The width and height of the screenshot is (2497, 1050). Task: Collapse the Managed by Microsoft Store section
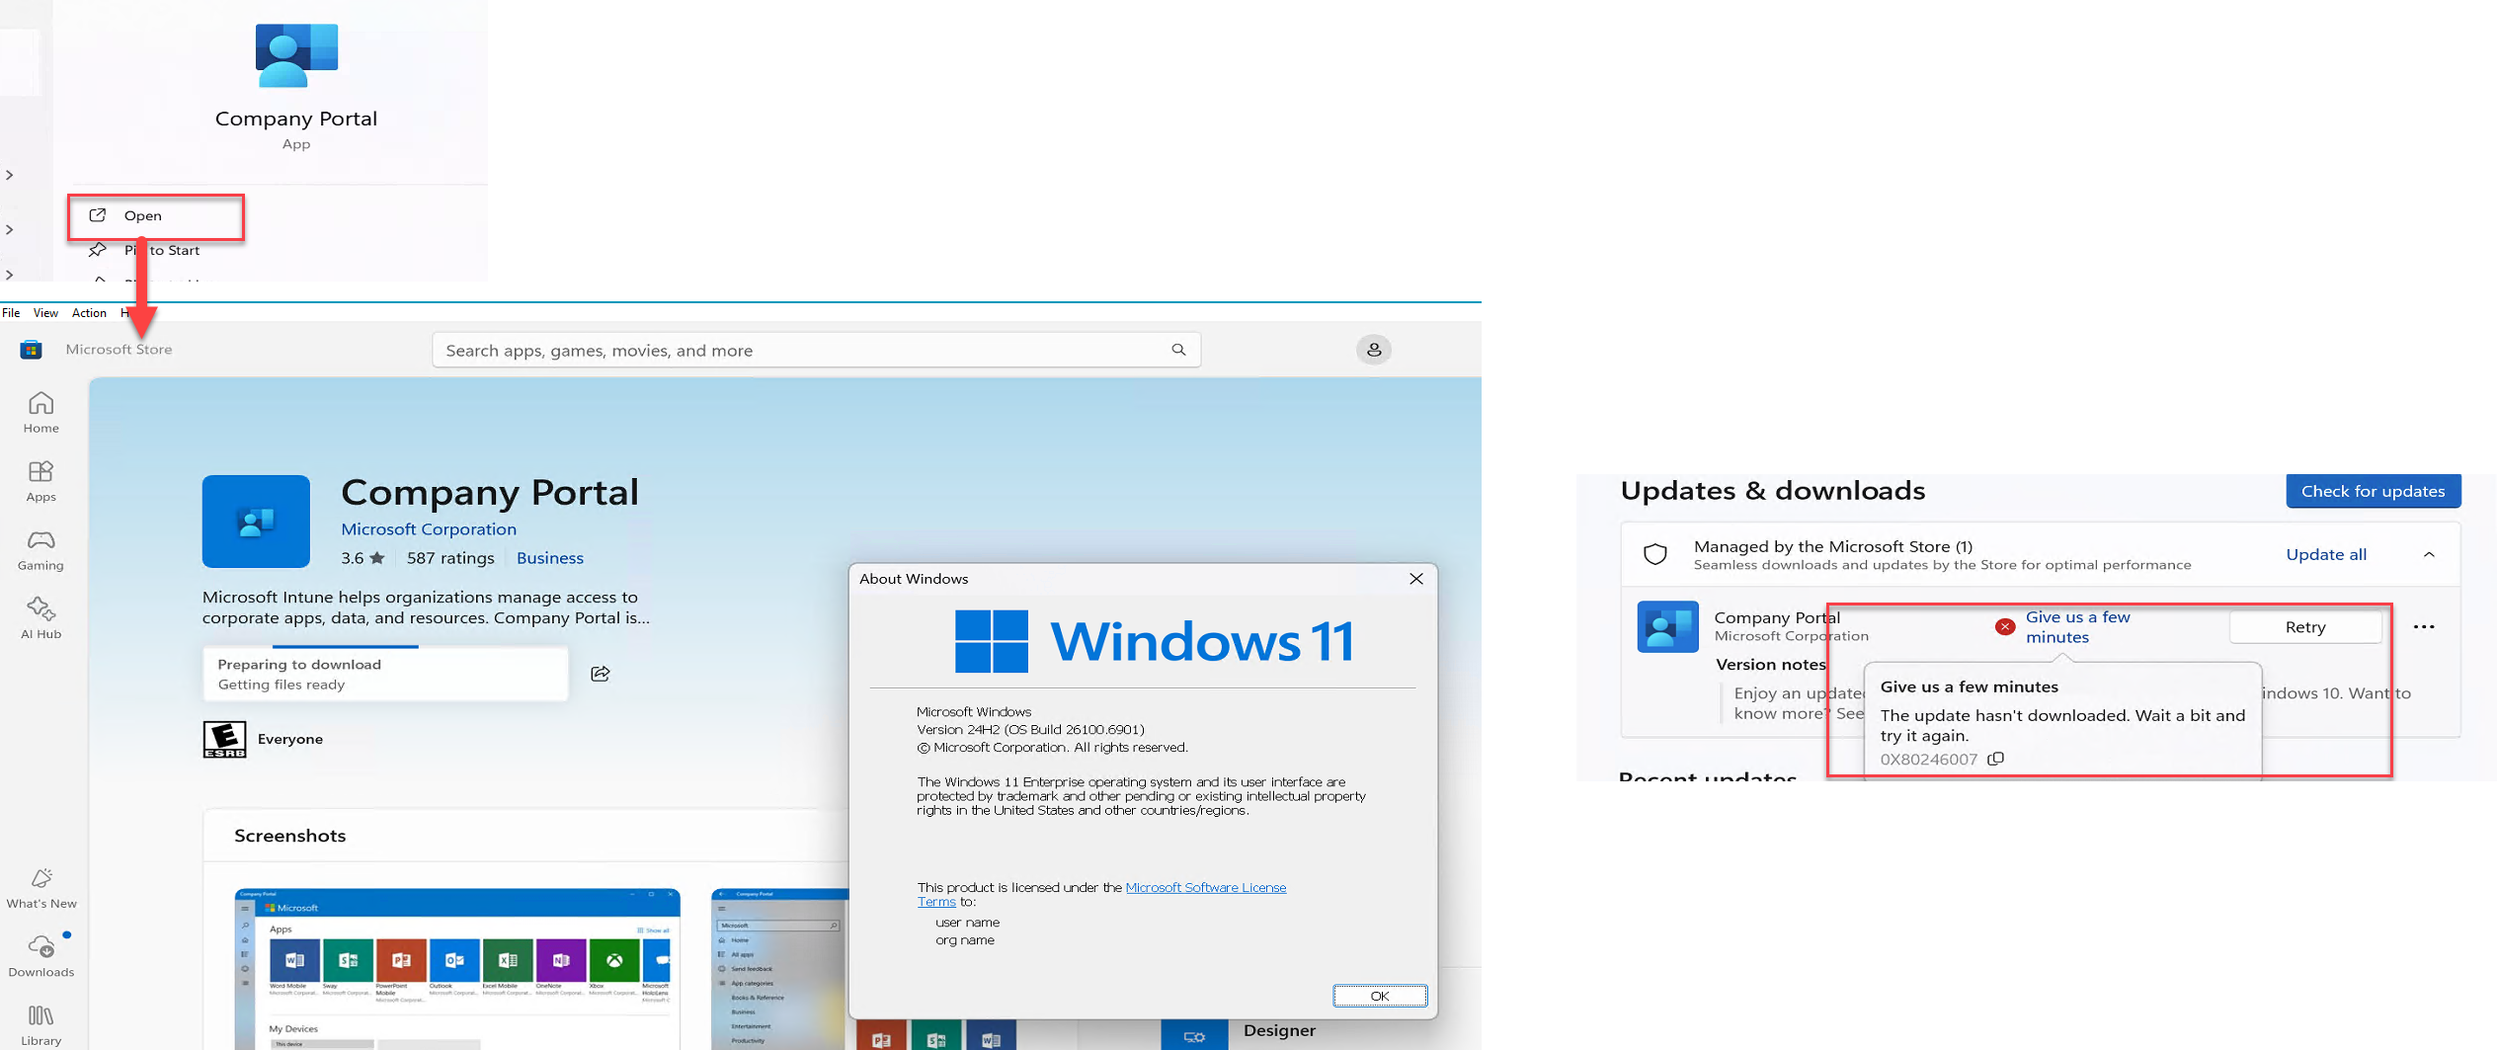pyautogui.click(x=2429, y=554)
